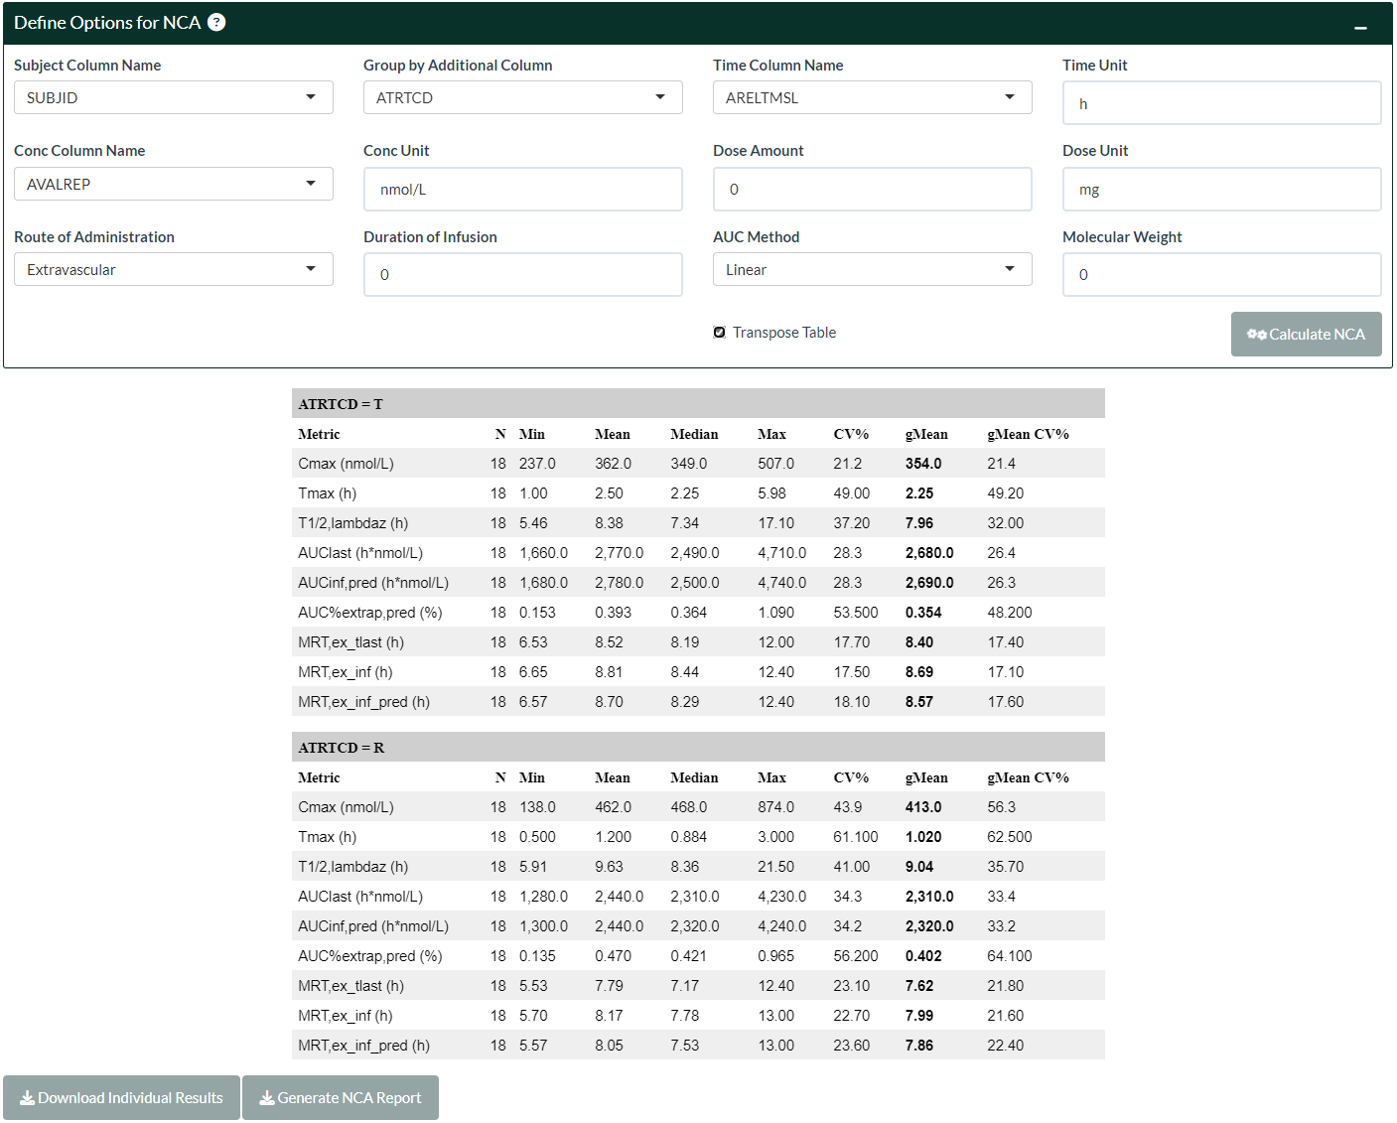Click Generate NCA Report button
1397x1123 pixels.
pos(341,1097)
